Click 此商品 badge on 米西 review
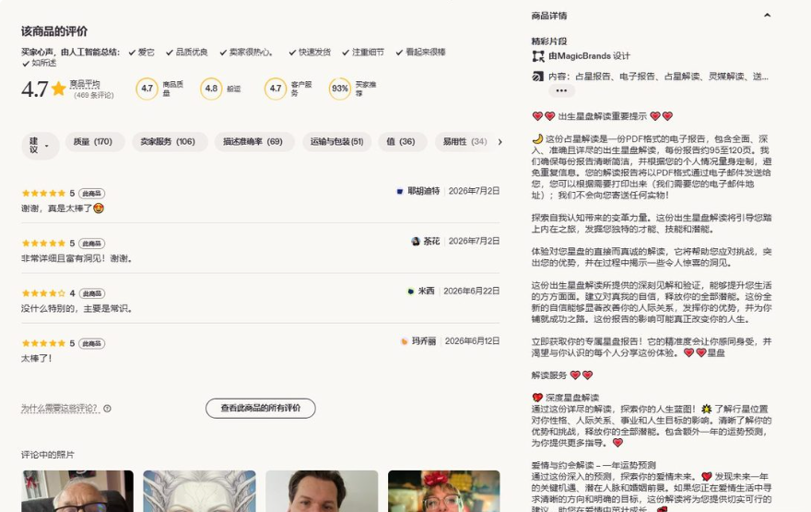The image size is (811, 512). pos(92,293)
